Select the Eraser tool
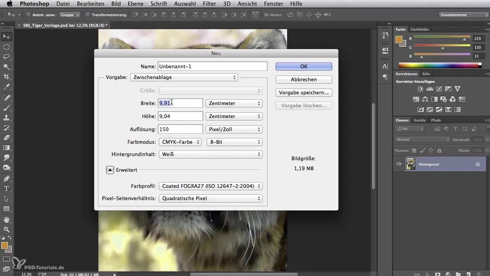Viewport: 490px width, 276px height. [x=7, y=138]
